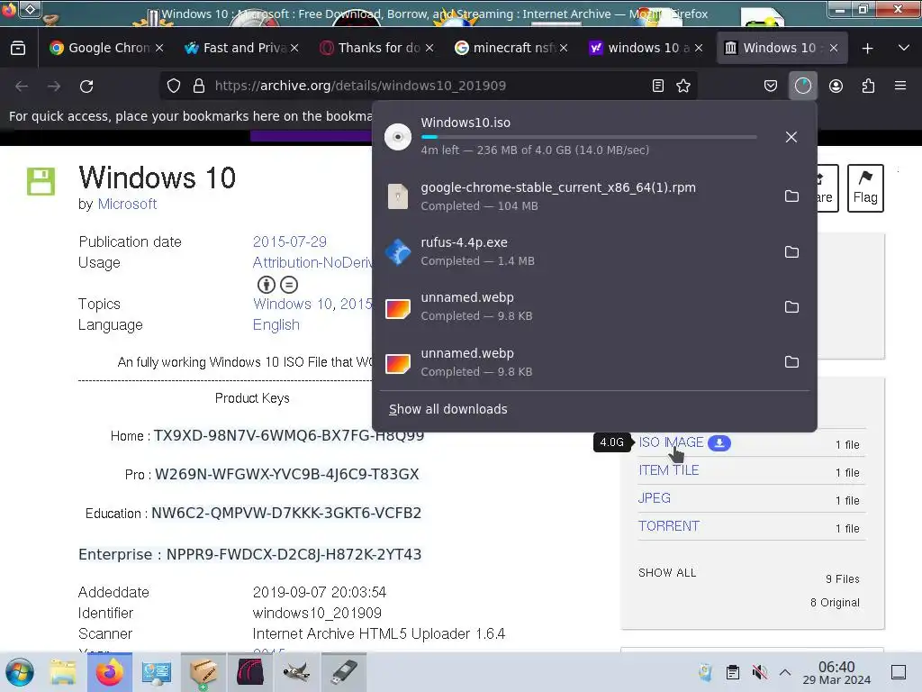Go back to previous page
This screenshot has width=922, height=692.
pyautogui.click(x=22, y=86)
